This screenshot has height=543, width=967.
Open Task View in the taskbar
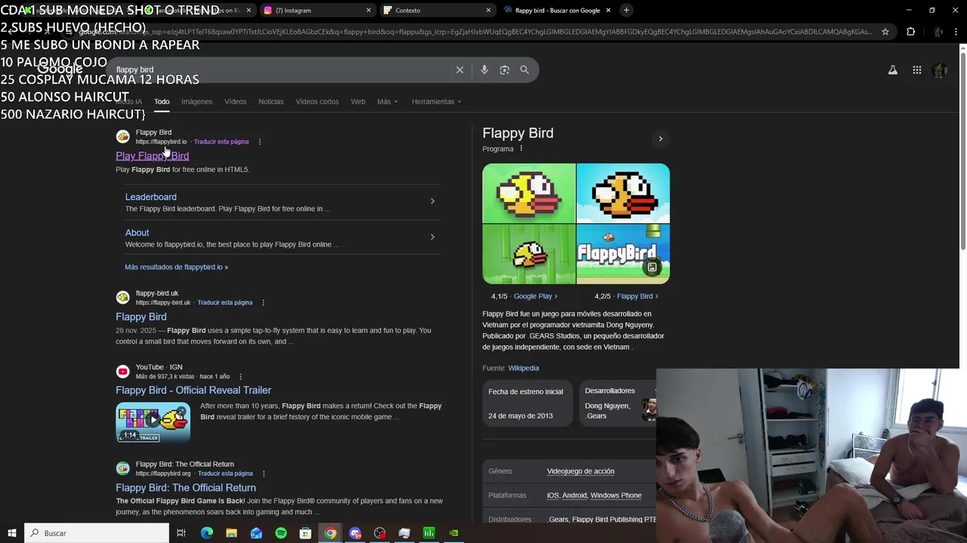point(181,533)
